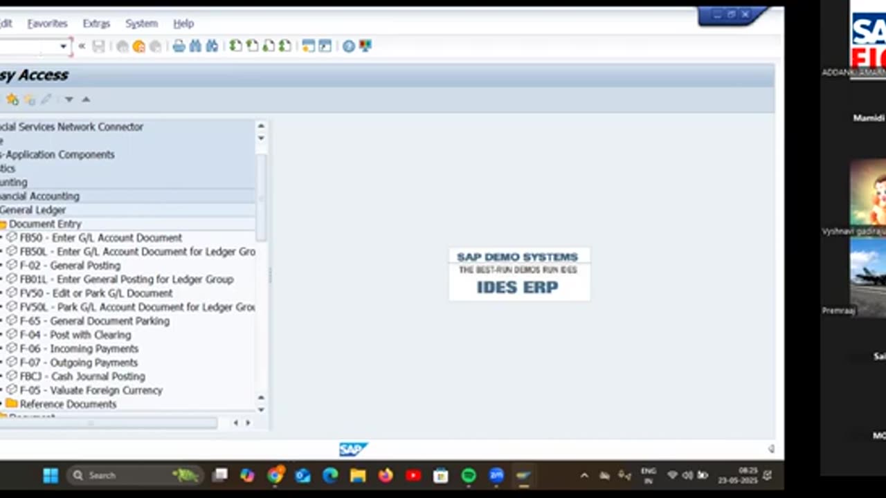Viewport: 886px width, 498px height.
Task: Select Financial Services Network Connector node
Action: click(72, 127)
